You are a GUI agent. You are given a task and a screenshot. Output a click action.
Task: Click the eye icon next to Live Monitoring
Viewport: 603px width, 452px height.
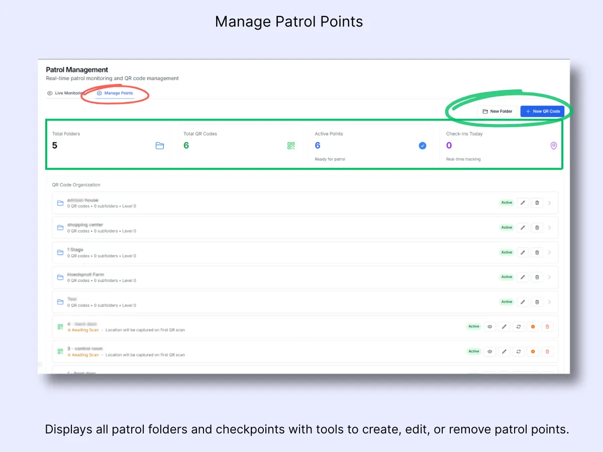50,93
